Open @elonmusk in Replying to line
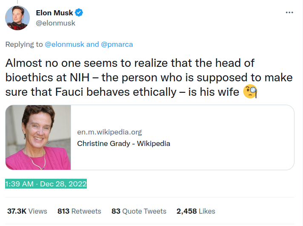The height and width of the screenshot is (226, 303). point(65,44)
